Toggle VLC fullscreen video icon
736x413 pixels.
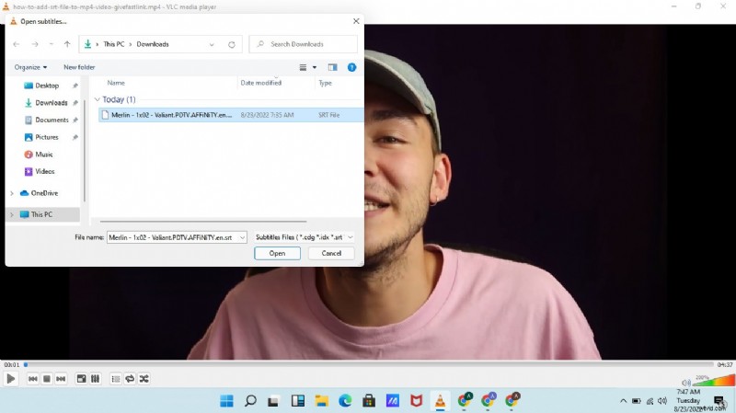point(81,378)
